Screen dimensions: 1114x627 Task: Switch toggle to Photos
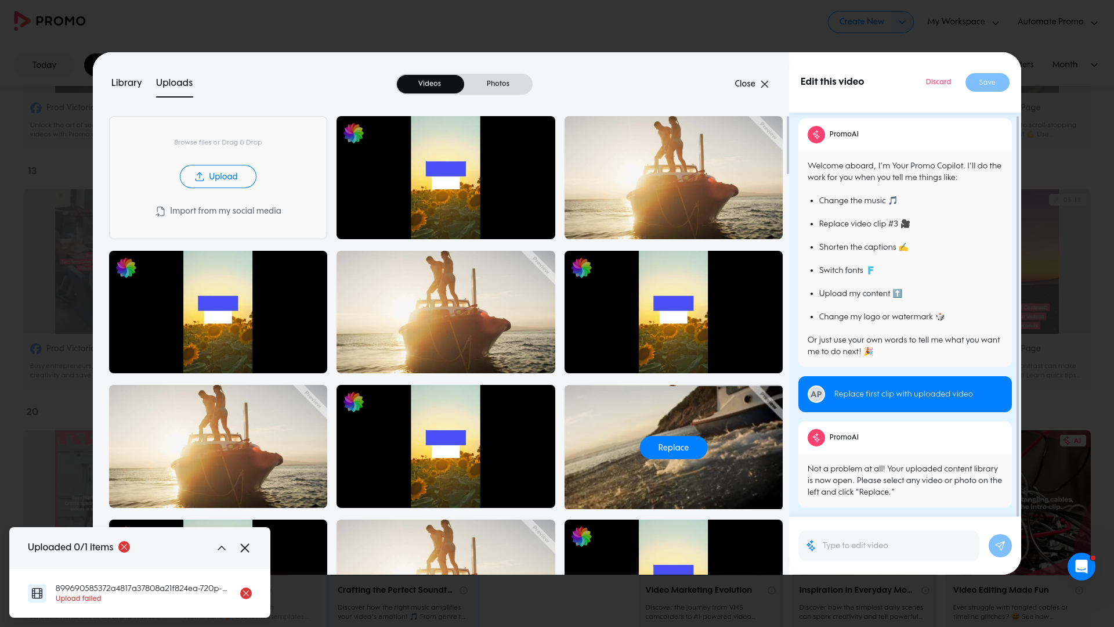(x=498, y=84)
